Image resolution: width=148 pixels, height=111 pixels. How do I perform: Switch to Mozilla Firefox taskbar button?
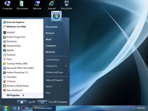(x=44, y=108)
